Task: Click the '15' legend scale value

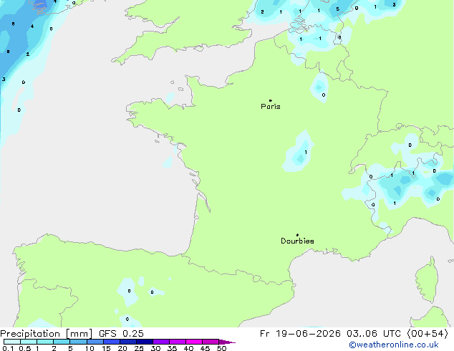Action: tap(106, 348)
